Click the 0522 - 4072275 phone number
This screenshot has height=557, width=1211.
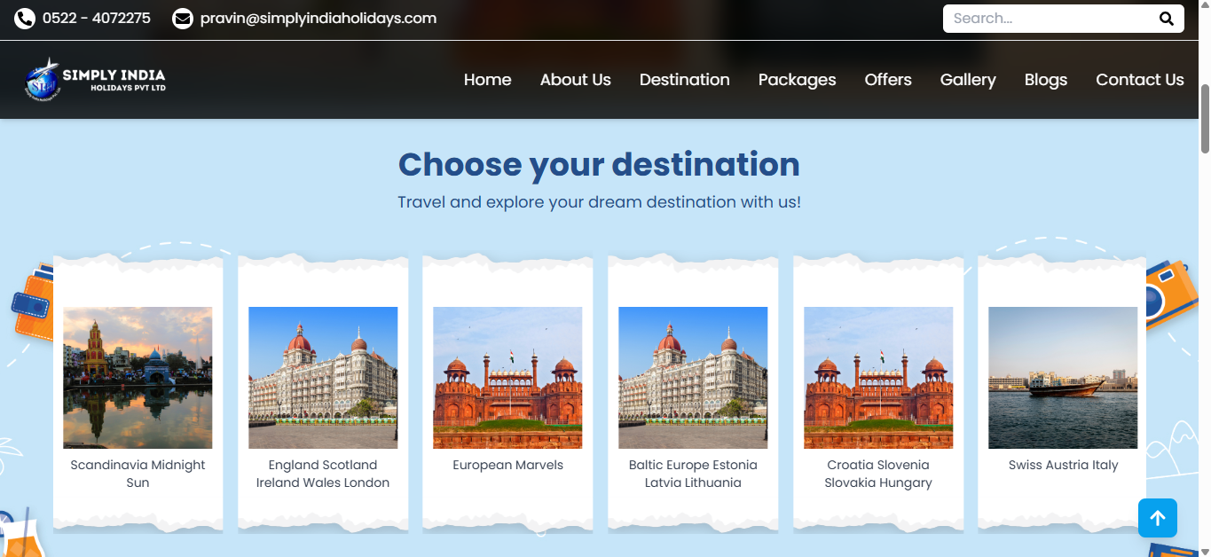coord(97,18)
